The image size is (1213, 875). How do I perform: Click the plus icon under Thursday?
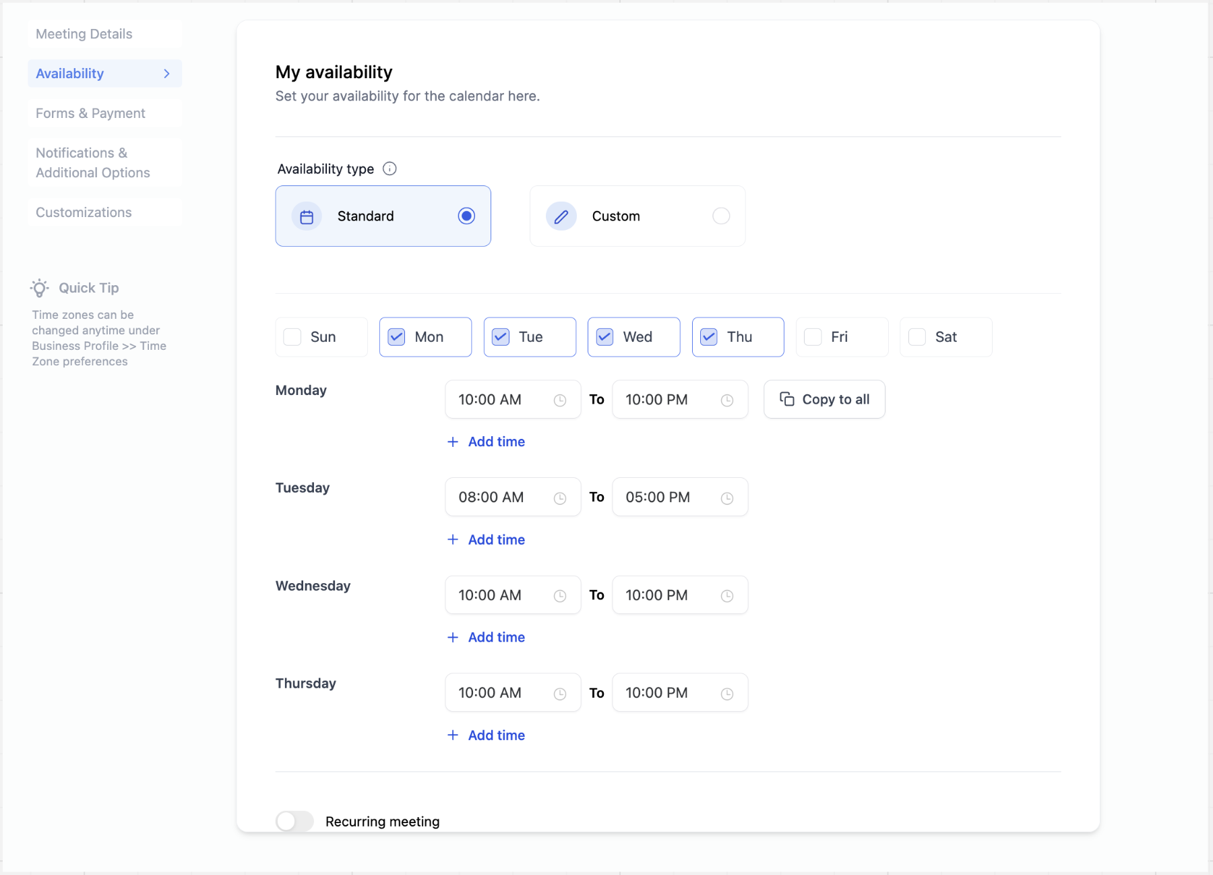pyautogui.click(x=453, y=735)
